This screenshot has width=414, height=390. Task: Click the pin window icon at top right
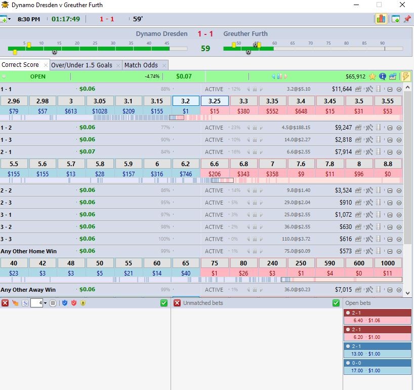[407, 19]
